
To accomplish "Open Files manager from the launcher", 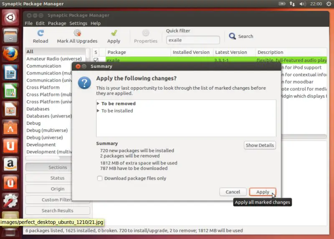I will (10, 35).
